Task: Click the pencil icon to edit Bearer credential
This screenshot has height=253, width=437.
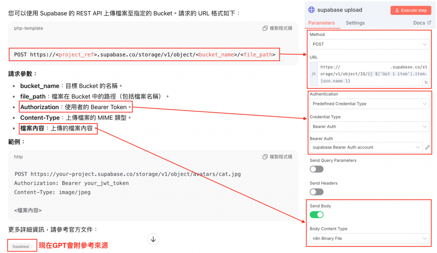Action: [427, 147]
